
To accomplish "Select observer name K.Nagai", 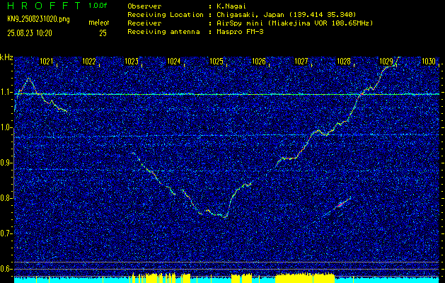I will coord(231,6).
